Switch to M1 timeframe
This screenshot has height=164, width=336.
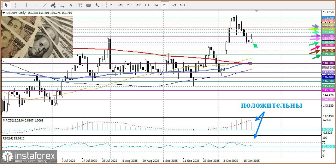112,5
